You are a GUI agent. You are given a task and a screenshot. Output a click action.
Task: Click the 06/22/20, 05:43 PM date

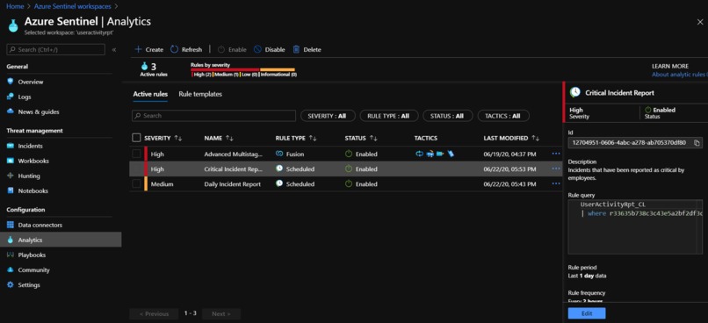click(509, 184)
